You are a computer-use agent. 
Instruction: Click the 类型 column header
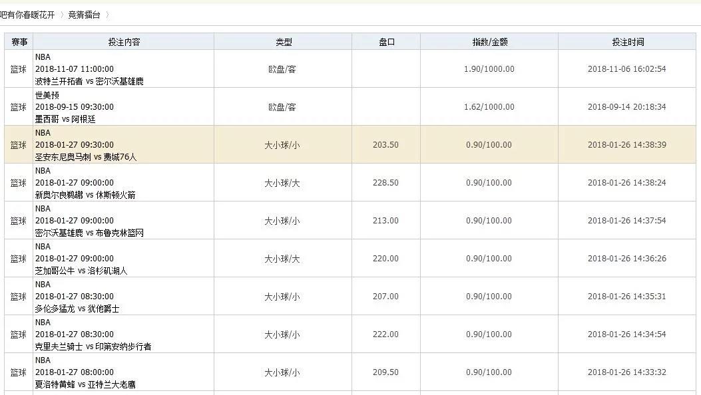[284, 42]
